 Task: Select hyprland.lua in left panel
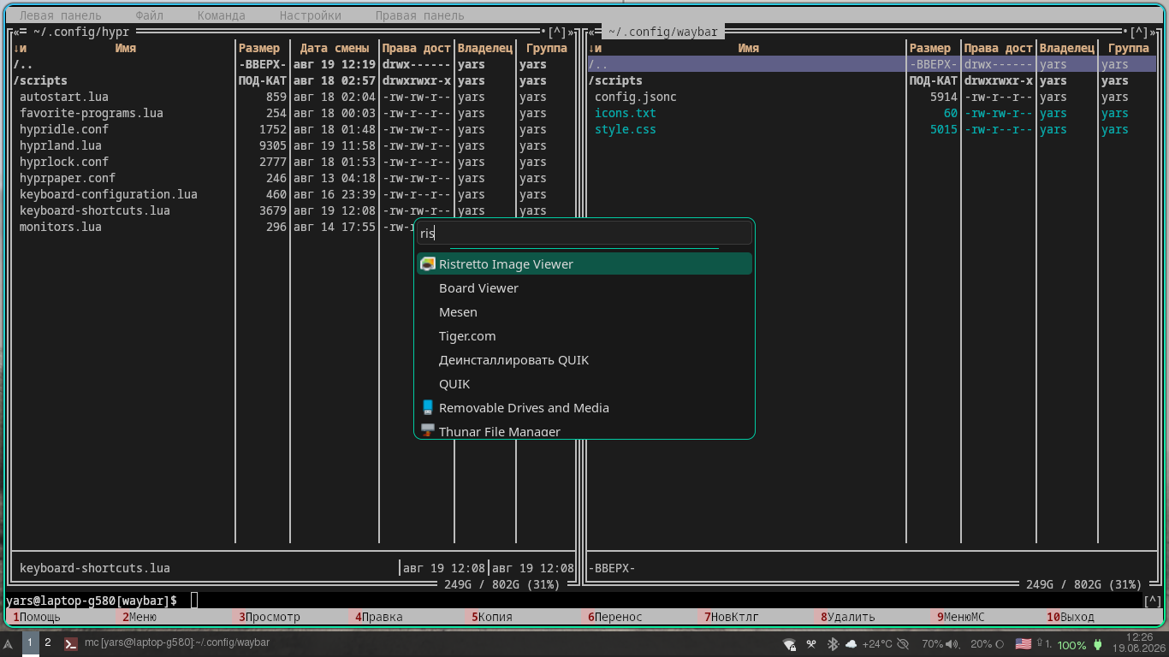coord(60,145)
